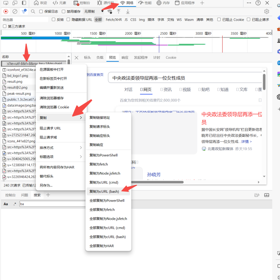The image size is (280, 280).
Task: Choose 复制为PowerShell
Action: [x=108, y=155]
